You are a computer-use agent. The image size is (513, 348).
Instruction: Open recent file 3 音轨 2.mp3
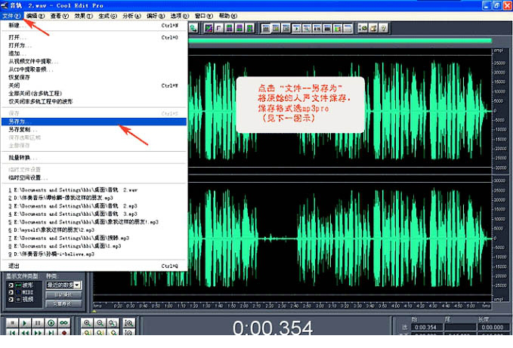[94, 206]
